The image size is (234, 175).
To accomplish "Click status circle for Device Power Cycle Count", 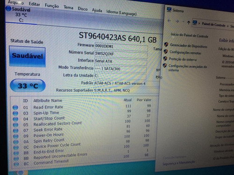I will pyautogui.click(x=16, y=147).
